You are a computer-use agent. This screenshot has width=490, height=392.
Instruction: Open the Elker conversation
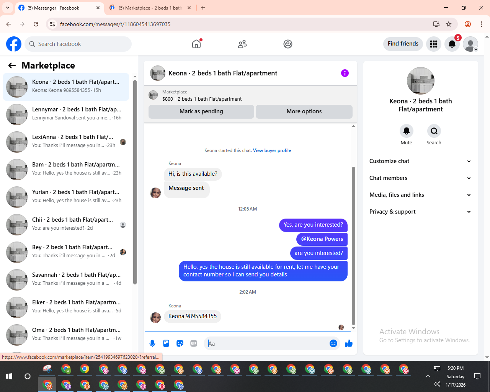pyautogui.click(x=66, y=307)
